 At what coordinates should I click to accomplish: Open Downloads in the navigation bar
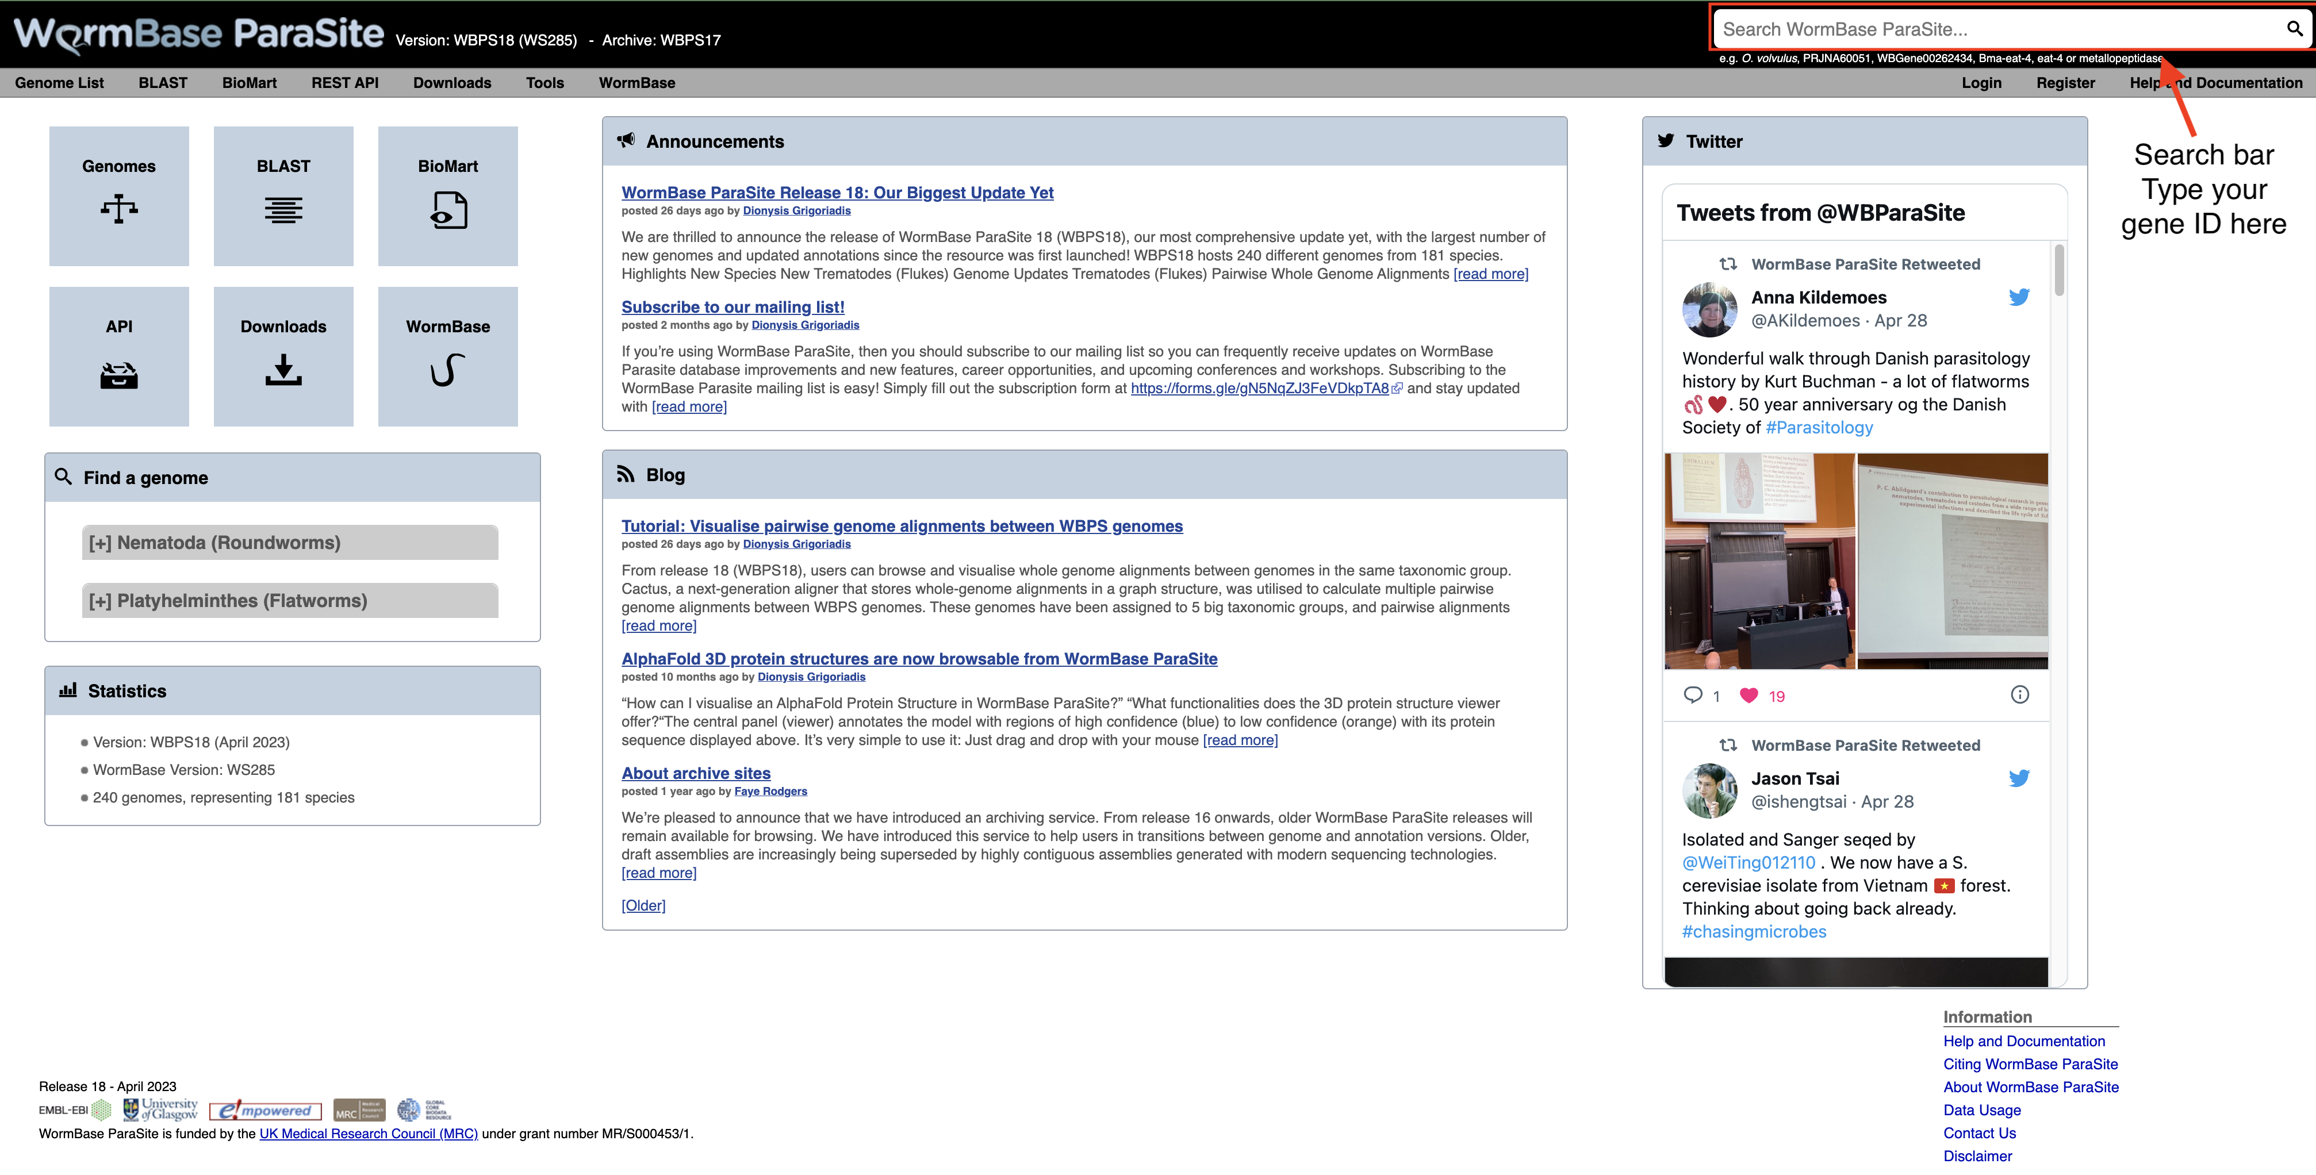453,83
